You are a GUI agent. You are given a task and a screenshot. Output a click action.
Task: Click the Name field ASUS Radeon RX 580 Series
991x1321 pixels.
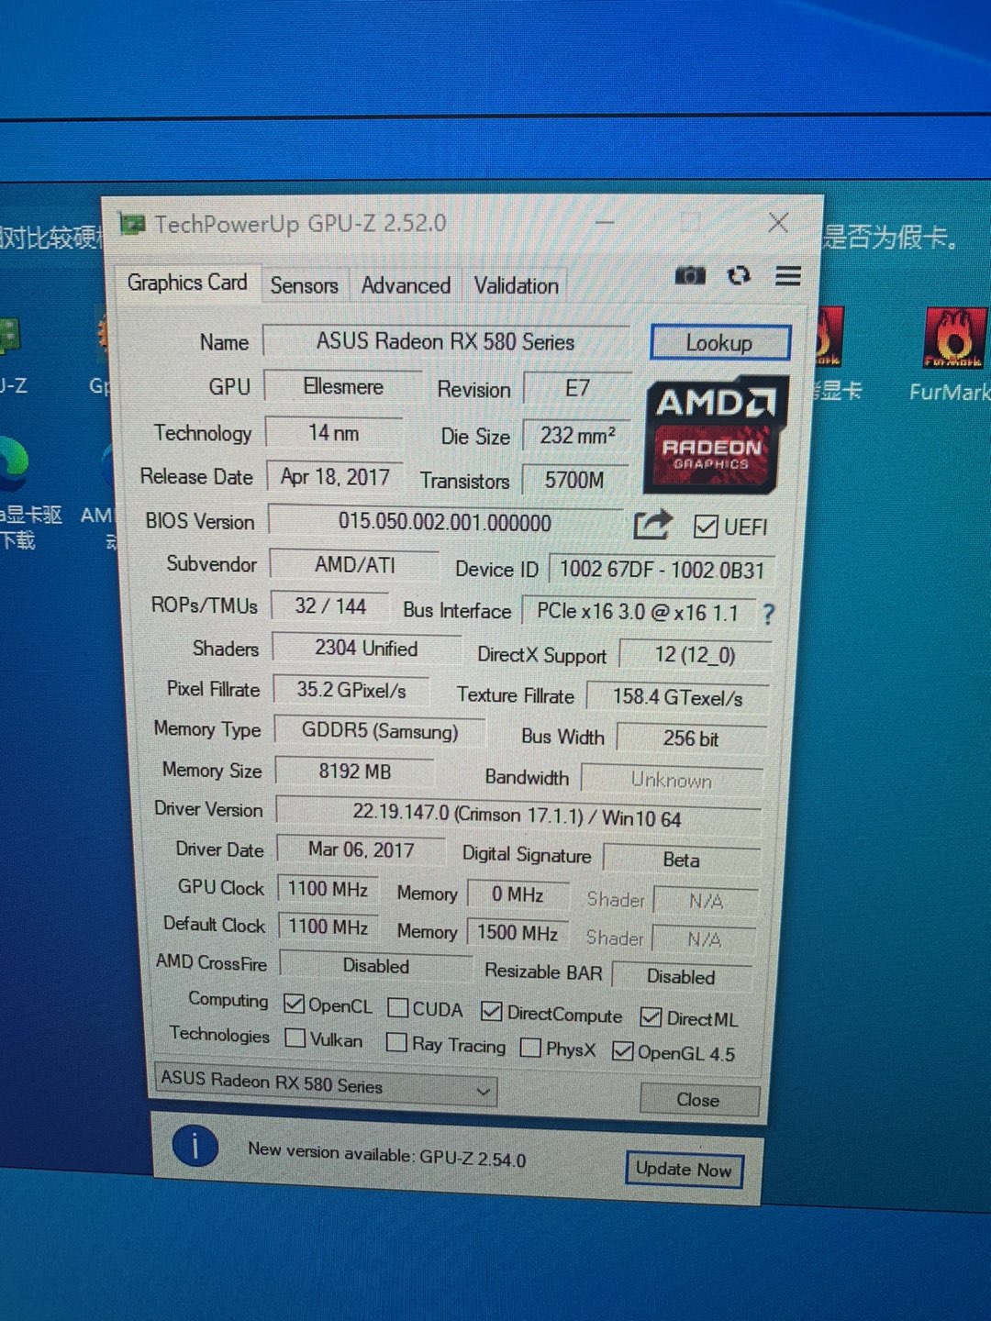coord(446,342)
